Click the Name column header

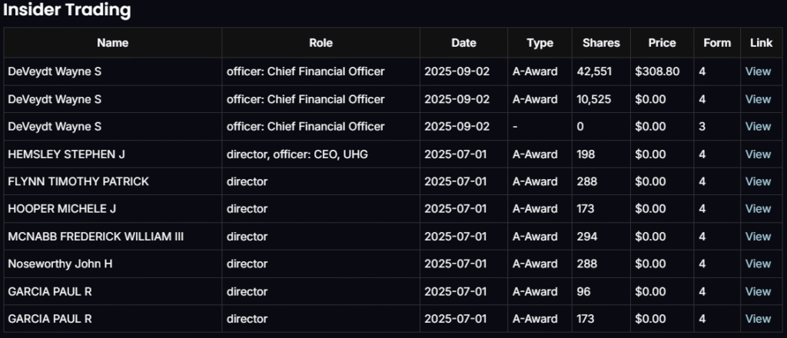point(113,43)
